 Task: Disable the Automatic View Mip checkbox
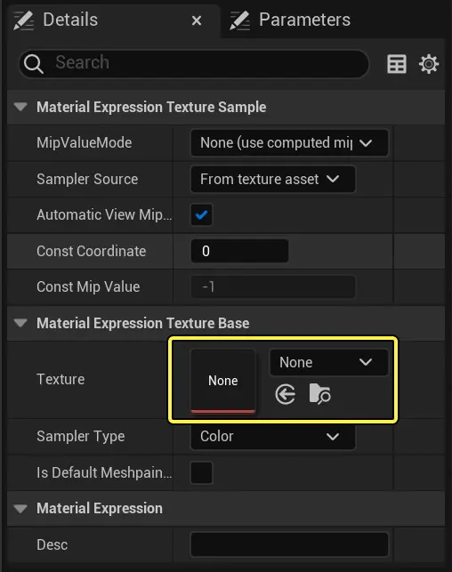(201, 215)
